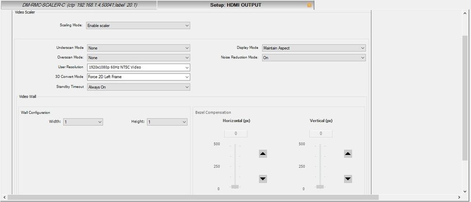471x202 pixels.
Task: Open the Wall Configuration Height dropdown
Action: [x=167, y=122]
